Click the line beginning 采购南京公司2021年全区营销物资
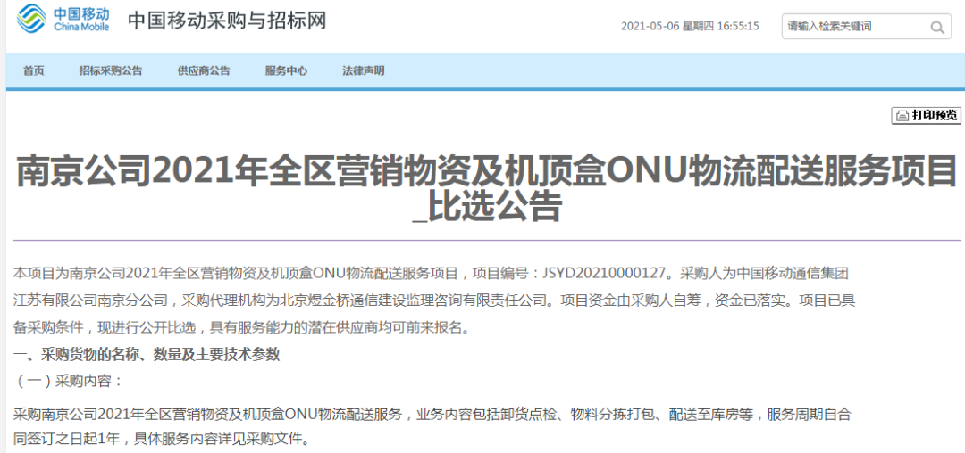Viewport: 965px width, 453px height. (432, 415)
